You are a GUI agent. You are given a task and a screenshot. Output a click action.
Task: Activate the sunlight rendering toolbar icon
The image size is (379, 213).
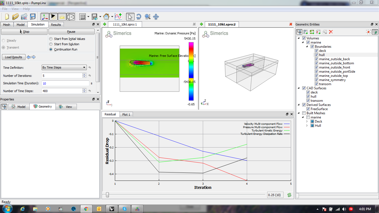(x=62, y=17)
